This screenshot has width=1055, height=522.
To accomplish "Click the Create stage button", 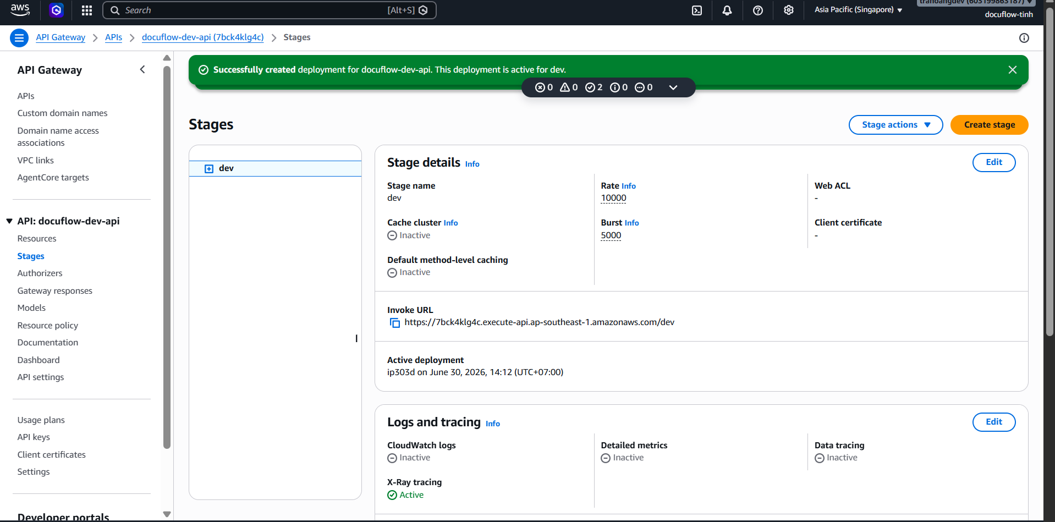I will [989, 125].
